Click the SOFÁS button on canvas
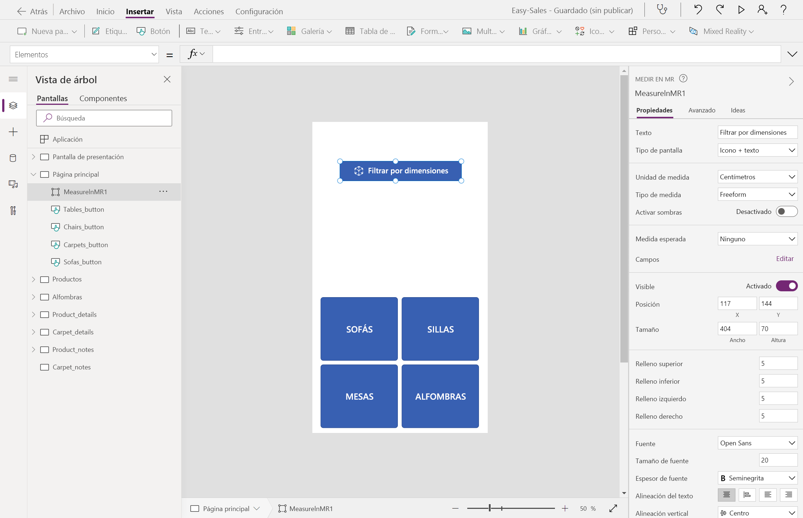 (359, 329)
